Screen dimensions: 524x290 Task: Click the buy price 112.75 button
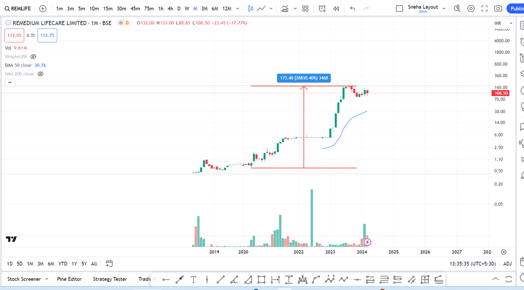tap(47, 35)
